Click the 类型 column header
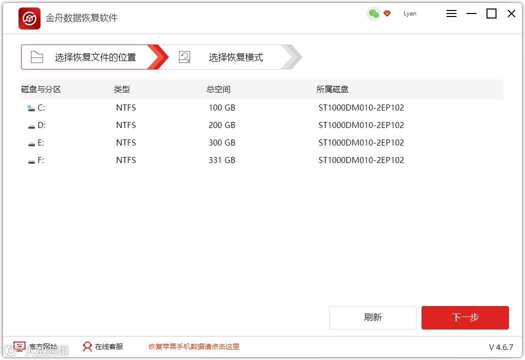This screenshot has height=360, width=525. (121, 89)
